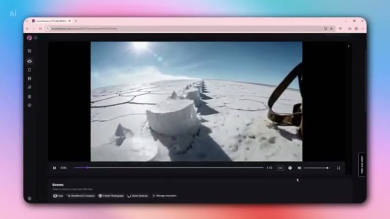
Task: Expand the sidebar with the small arrow next to logo
Action: coord(35,38)
